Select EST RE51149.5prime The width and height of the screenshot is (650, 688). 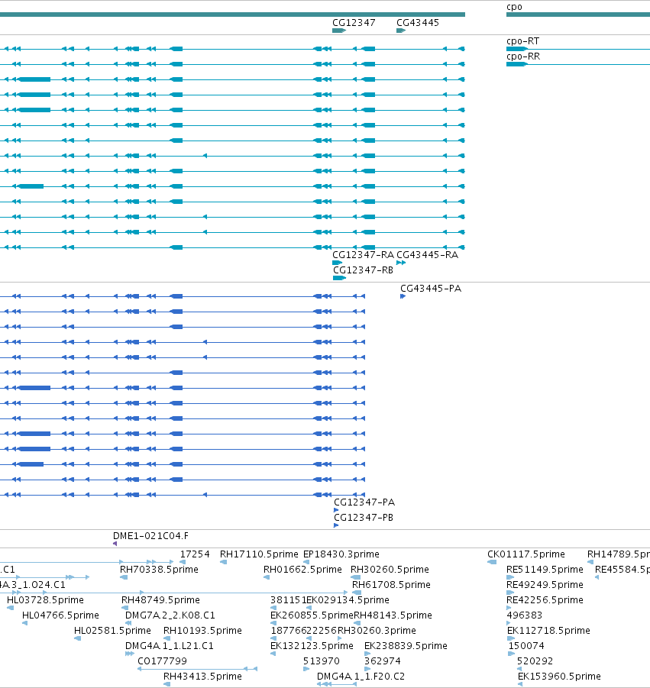(x=545, y=570)
